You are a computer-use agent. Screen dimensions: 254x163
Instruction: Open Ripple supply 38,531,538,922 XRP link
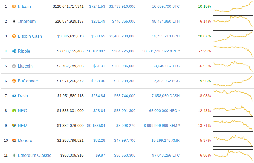click(160, 51)
